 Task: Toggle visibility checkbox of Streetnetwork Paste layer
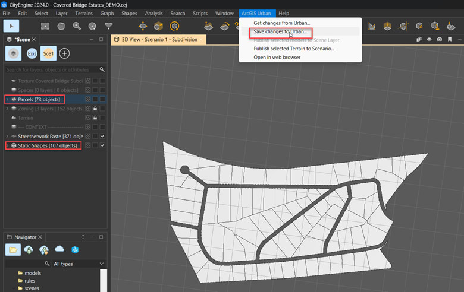[x=102, y=136]
